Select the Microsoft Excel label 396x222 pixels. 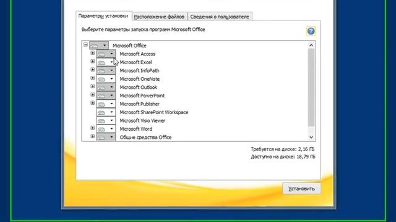136,62
